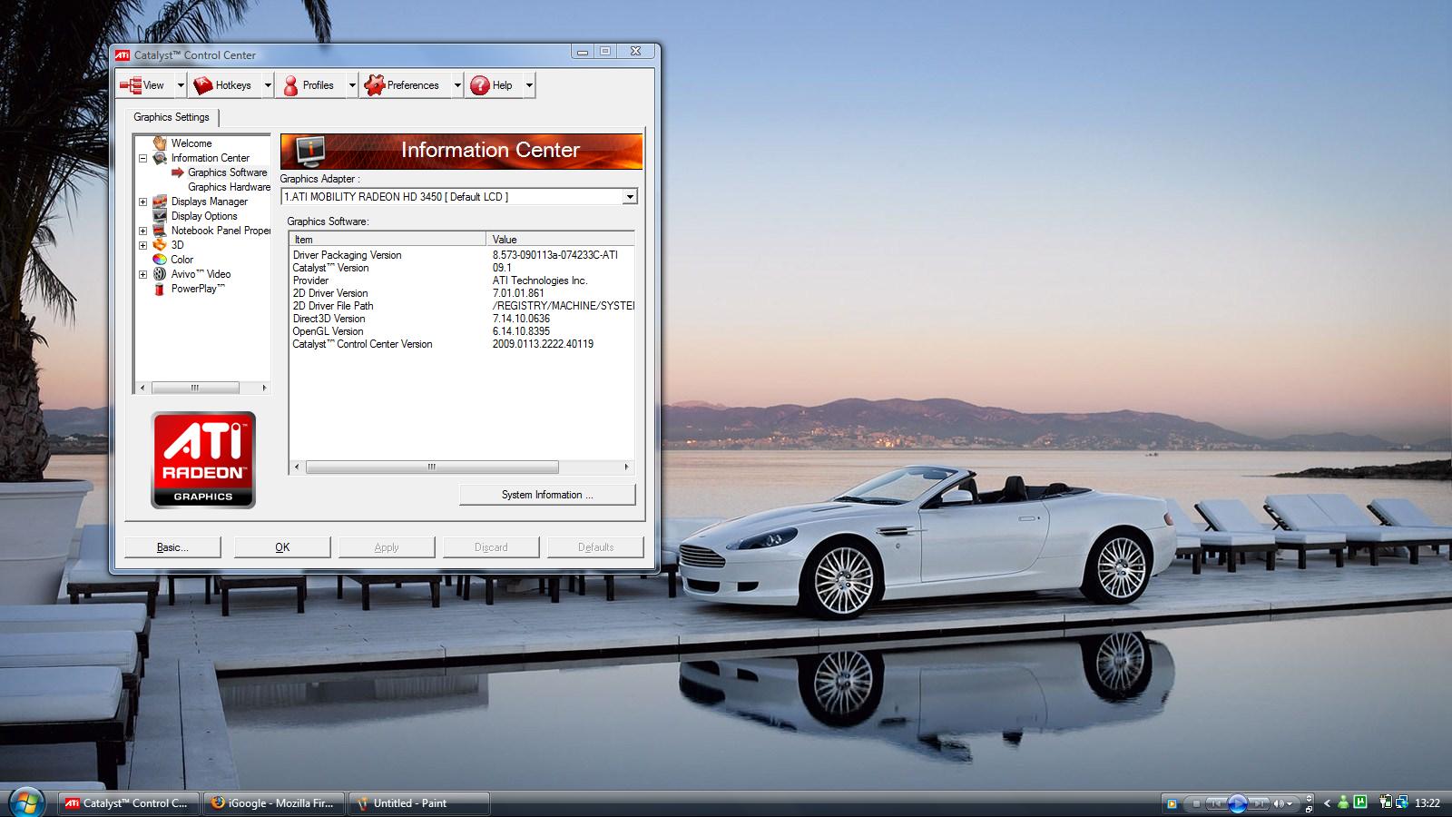Click the View toolbar icon
1452x817 pixels.
(131, 85)
